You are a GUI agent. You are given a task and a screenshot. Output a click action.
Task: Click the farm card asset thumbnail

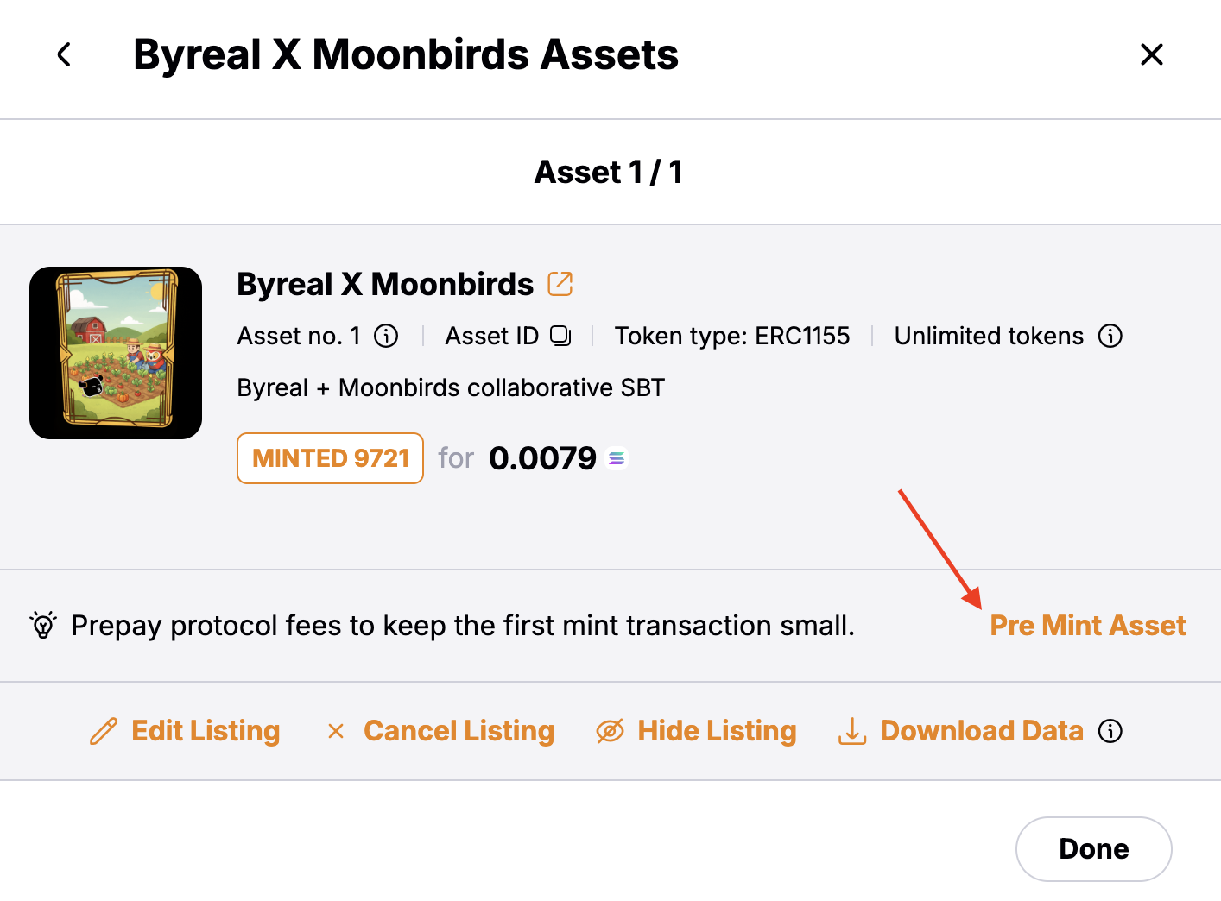click(x=116, y=353)
